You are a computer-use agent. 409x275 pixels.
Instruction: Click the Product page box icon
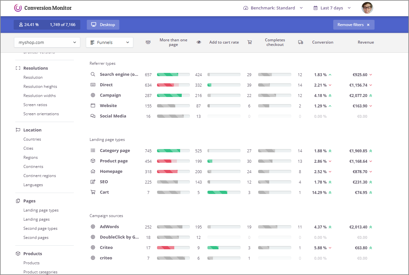[93, 161]
